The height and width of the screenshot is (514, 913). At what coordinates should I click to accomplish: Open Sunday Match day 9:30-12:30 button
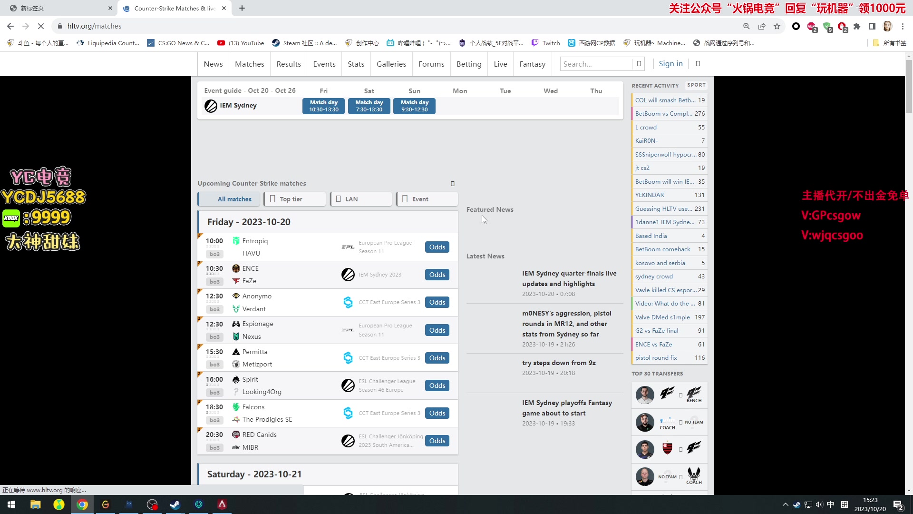[x=414, y=106]
